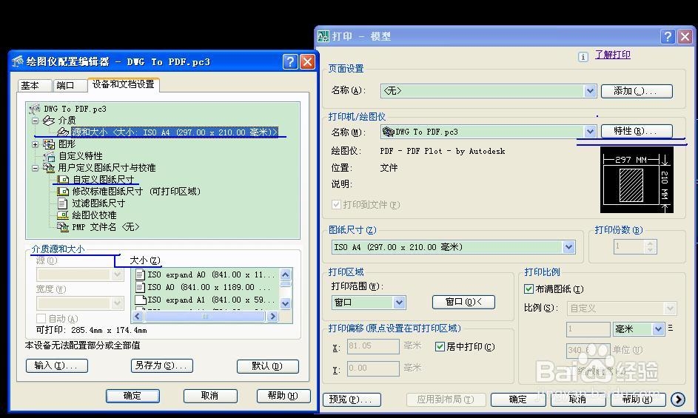Click the round arrow button to expand plot dialog
This screenshot has width=698, height=418.
[678, 400]
